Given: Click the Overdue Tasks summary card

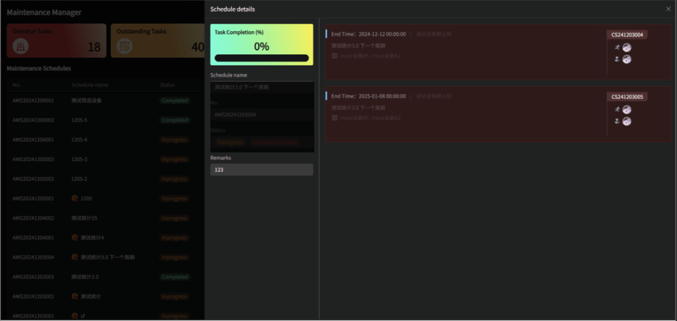Looking at the screenshot, I should pos(56,40).
